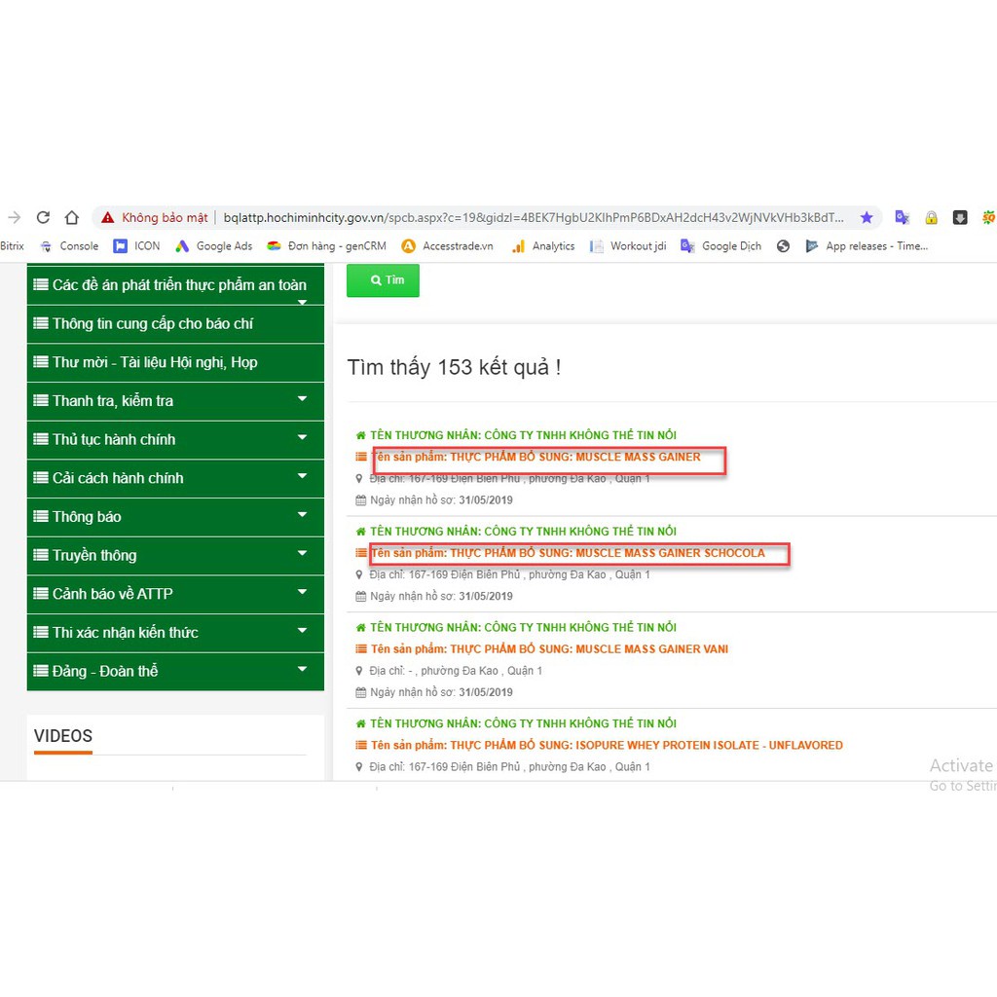The image size is (997, 997).
Task: Open the ICON bookmark
Action: (136, 246)
